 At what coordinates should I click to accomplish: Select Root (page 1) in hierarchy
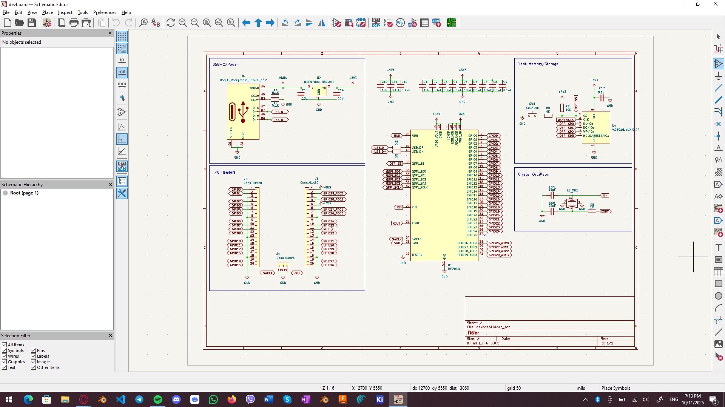pos(24,193)
